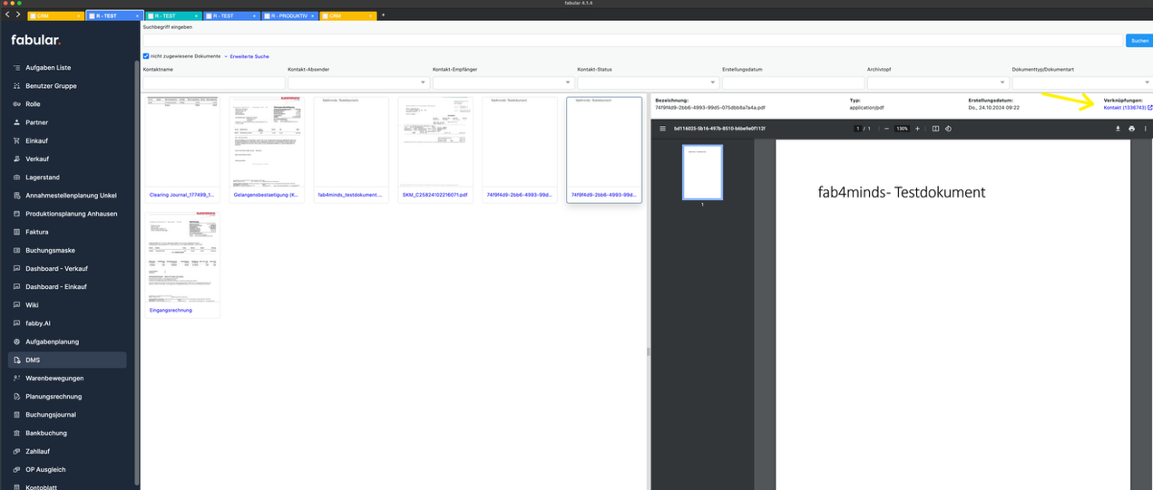The width and height of the screenshot is (1153, 490).
Task: Download the PDF document
Action: click(1119, 129)
